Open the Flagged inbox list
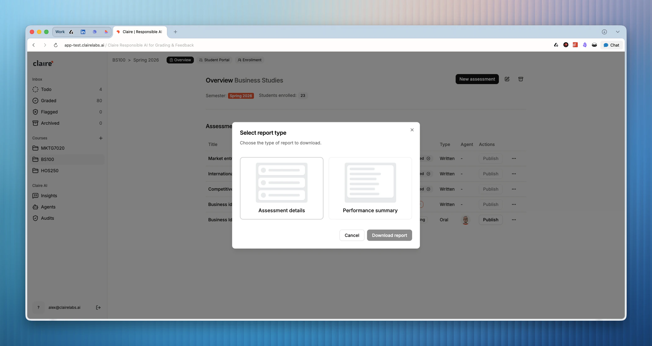This screenshot has height=346, width=652. [49, 112]
